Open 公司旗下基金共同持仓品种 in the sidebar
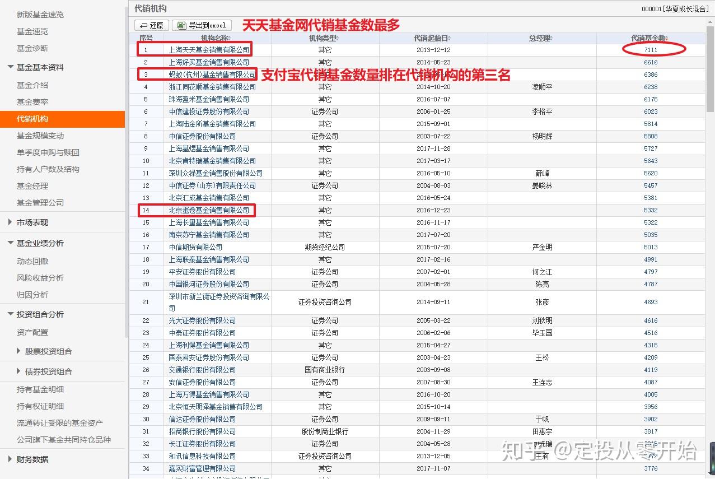 tap(64, 440)
